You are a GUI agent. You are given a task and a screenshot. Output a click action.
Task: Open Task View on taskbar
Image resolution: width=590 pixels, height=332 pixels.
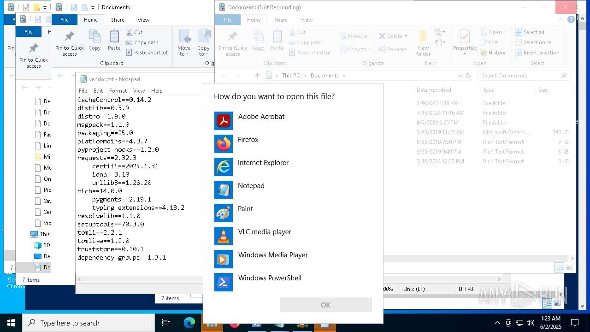coord(166,323)
